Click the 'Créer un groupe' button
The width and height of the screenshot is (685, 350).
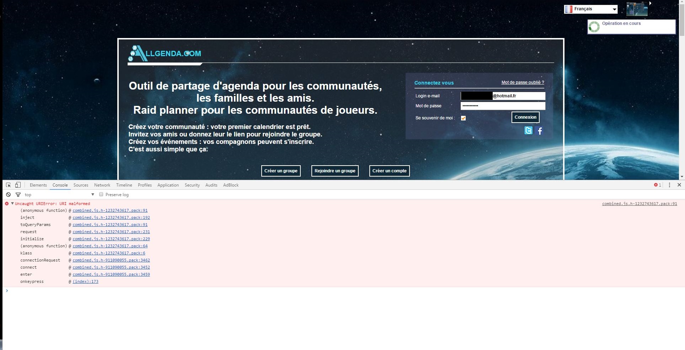click(281, 171)
